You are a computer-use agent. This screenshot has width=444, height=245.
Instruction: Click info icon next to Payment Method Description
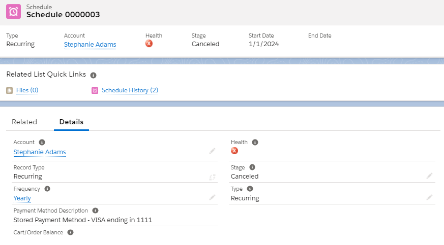(95, 211)
